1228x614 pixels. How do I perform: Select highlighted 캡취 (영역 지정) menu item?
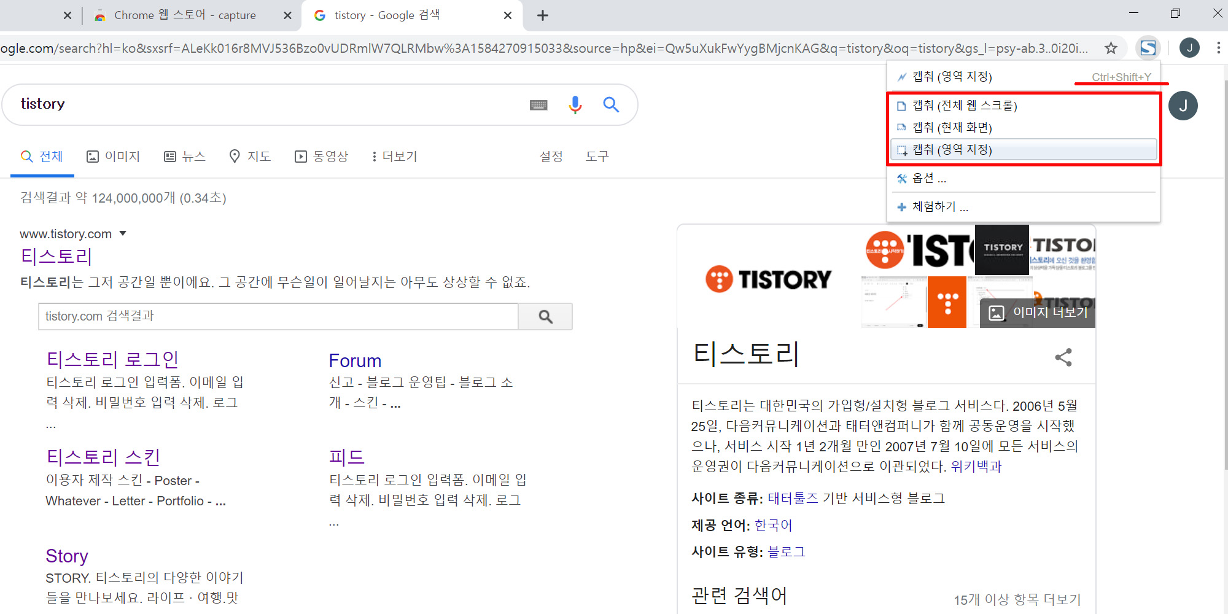click(1024, 149)
